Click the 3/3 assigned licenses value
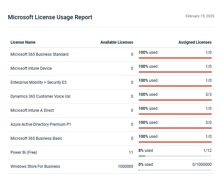Viewport: 222px width, 187px height. [x=208, y=94]
